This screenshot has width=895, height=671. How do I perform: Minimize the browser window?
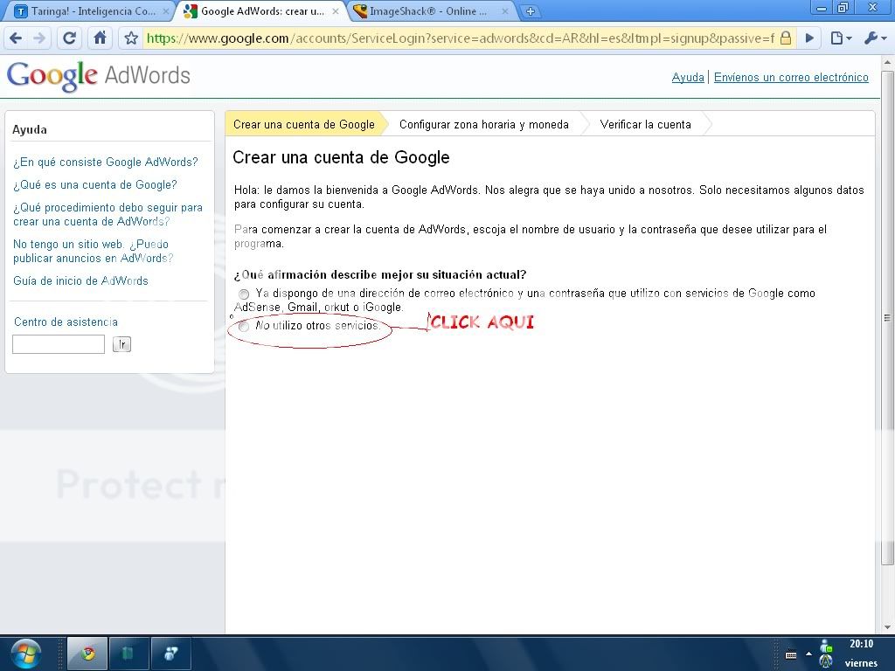[822, 8]
